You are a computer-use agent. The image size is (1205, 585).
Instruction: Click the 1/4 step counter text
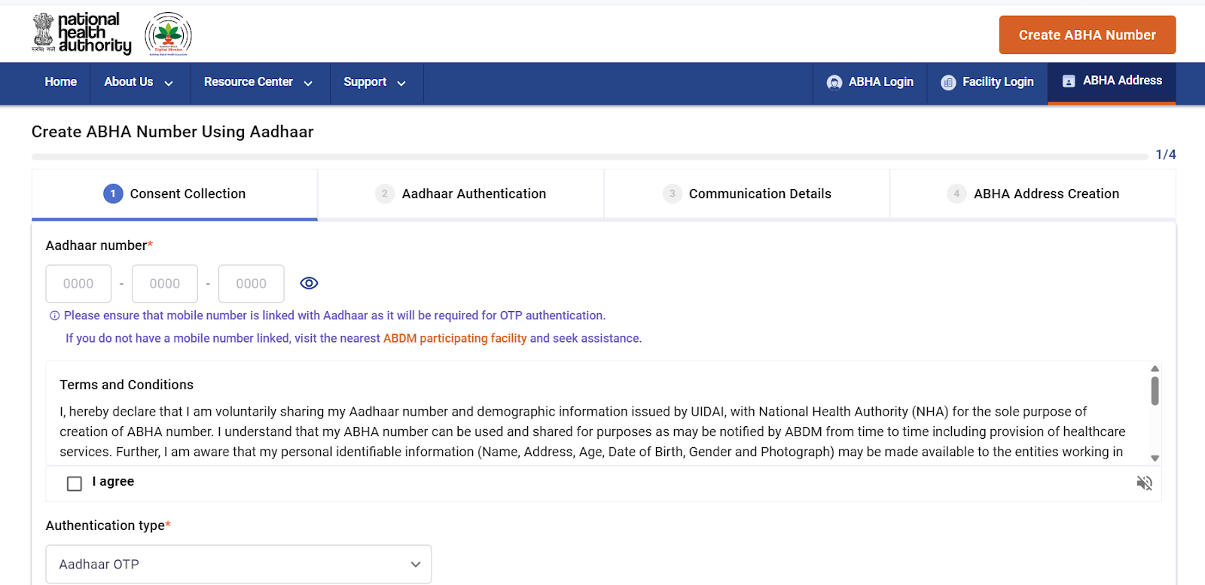1166,154
